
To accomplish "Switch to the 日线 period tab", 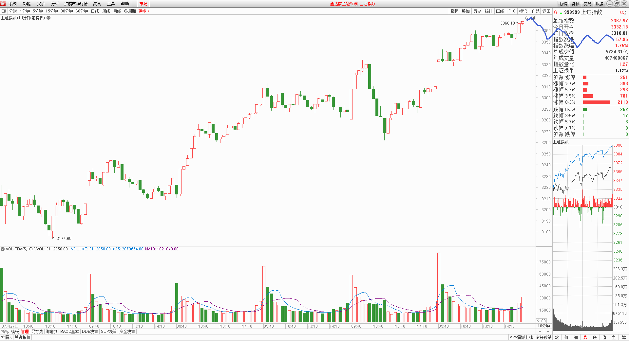I will point(95,11).
